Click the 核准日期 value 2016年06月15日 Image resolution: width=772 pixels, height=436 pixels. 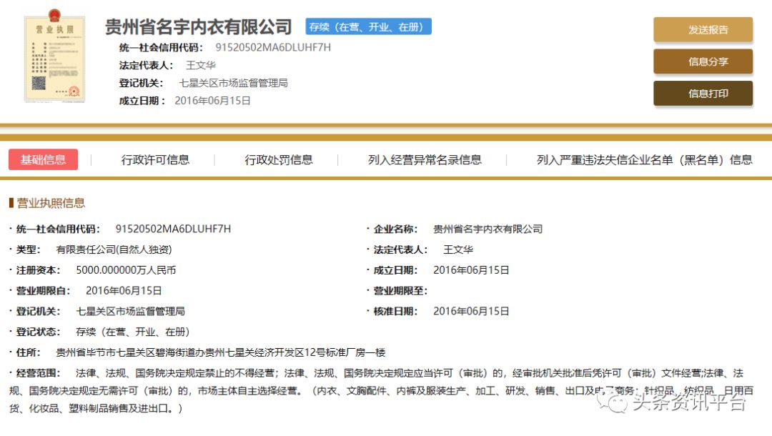[x=471, y=312]
